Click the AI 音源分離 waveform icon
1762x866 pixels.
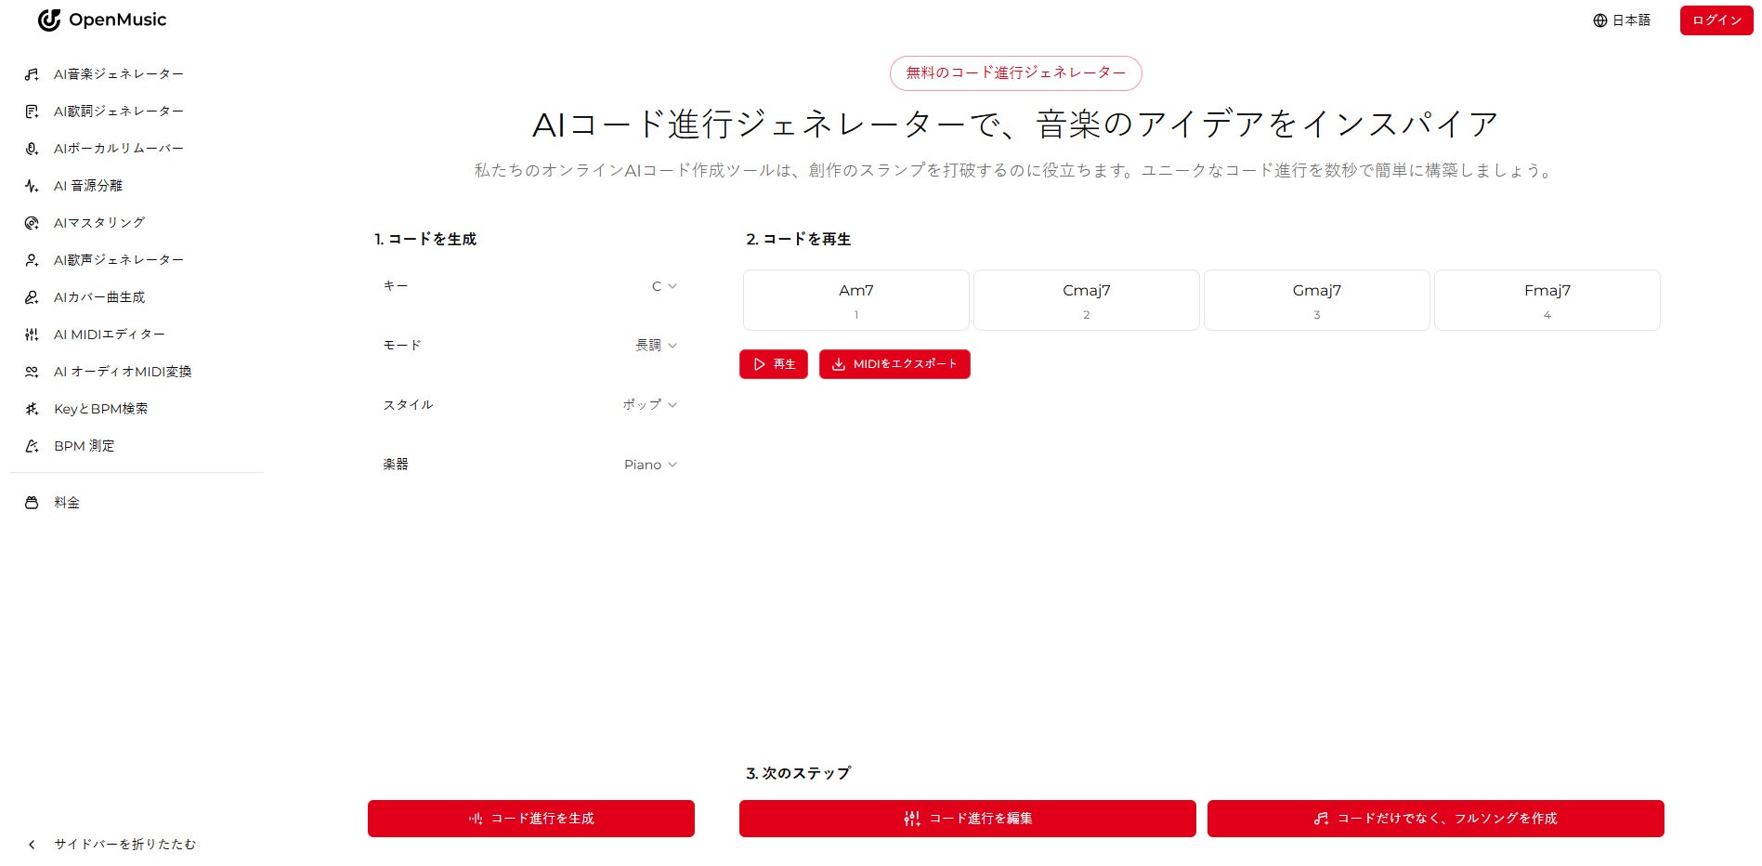click(x=32, y=186)
